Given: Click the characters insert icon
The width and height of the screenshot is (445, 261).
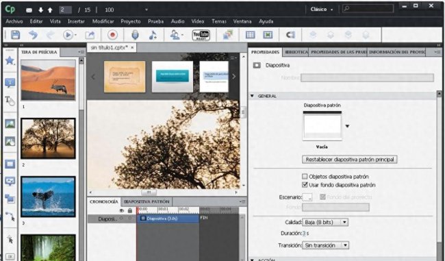Looking at the screenshot, I should pos(175,35).
